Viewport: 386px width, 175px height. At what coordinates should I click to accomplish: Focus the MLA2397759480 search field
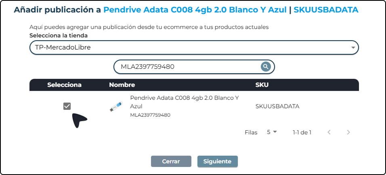[188, 67]
